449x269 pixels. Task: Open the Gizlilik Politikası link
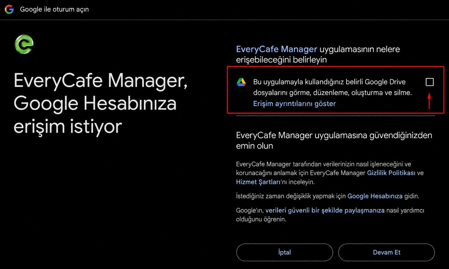(391, 173)
